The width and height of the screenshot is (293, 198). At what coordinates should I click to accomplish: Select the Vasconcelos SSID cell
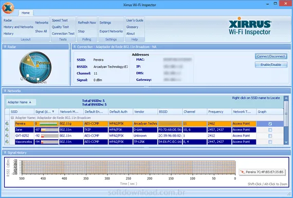coord(24,142)
